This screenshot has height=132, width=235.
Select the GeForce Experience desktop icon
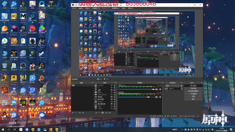point(23,105)
